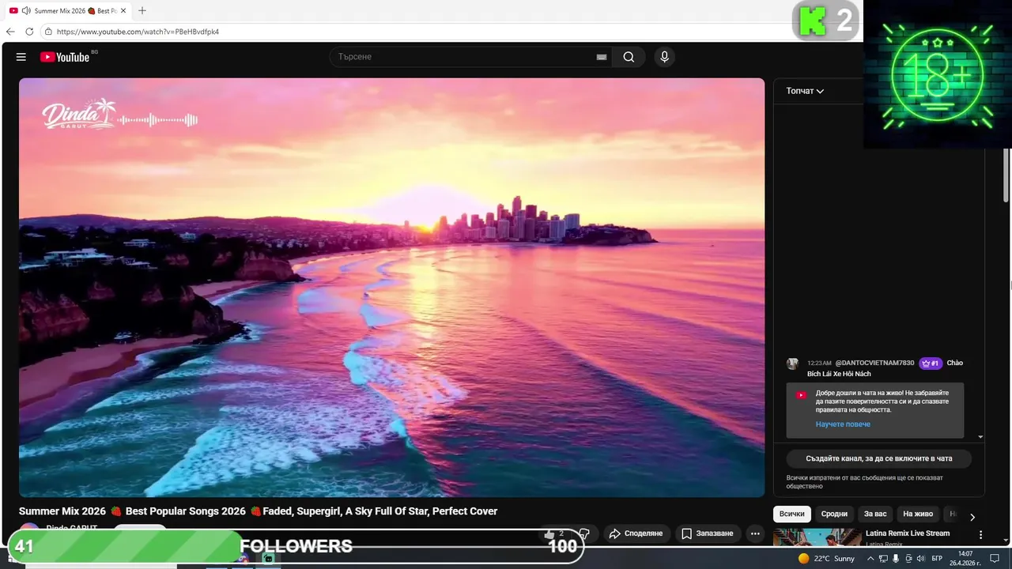Click the YouTube welcome chat notice icon
Screen dimensions: 1012x569
tap(801, 395)
